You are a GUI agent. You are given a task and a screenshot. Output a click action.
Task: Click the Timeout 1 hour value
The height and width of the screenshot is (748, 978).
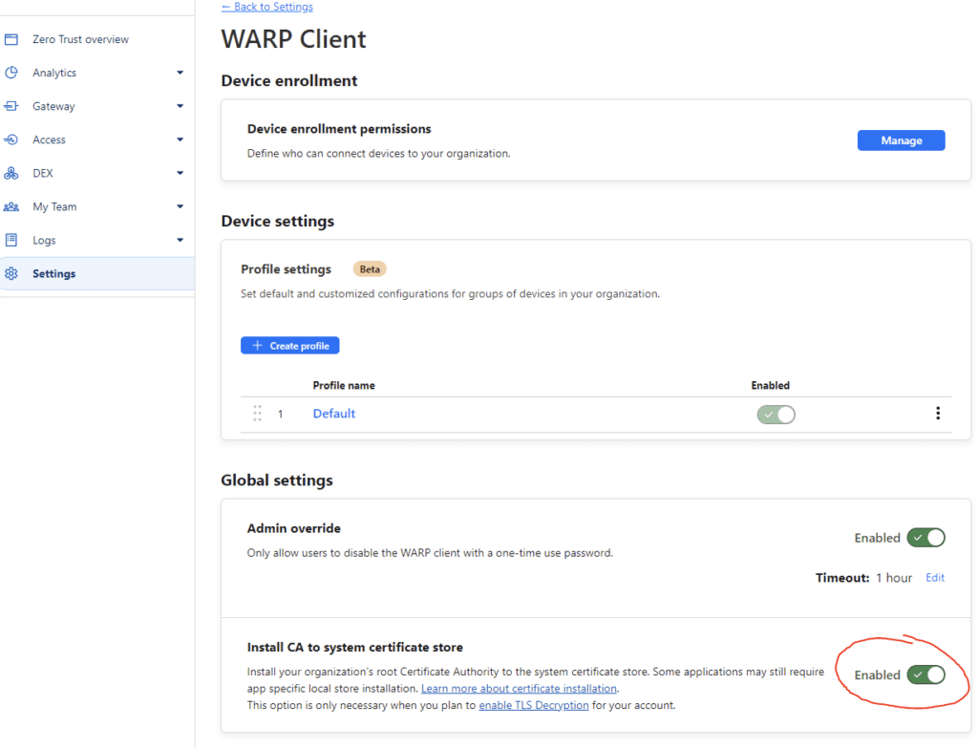coord(894,578)
